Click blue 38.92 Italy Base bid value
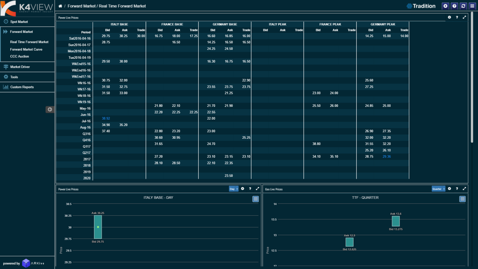Viewport: 478px width, 269px height. (x=106, y=119)
